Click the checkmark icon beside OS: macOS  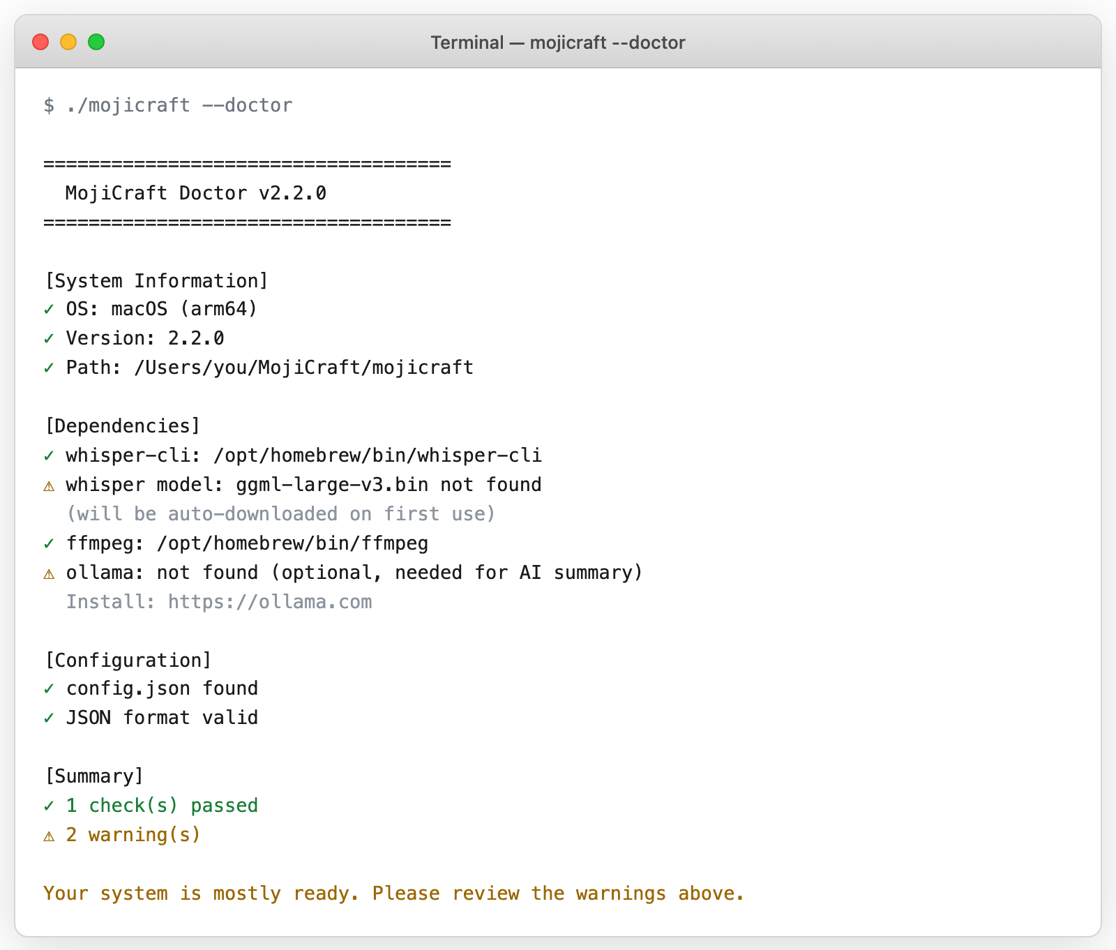[49, 309]
